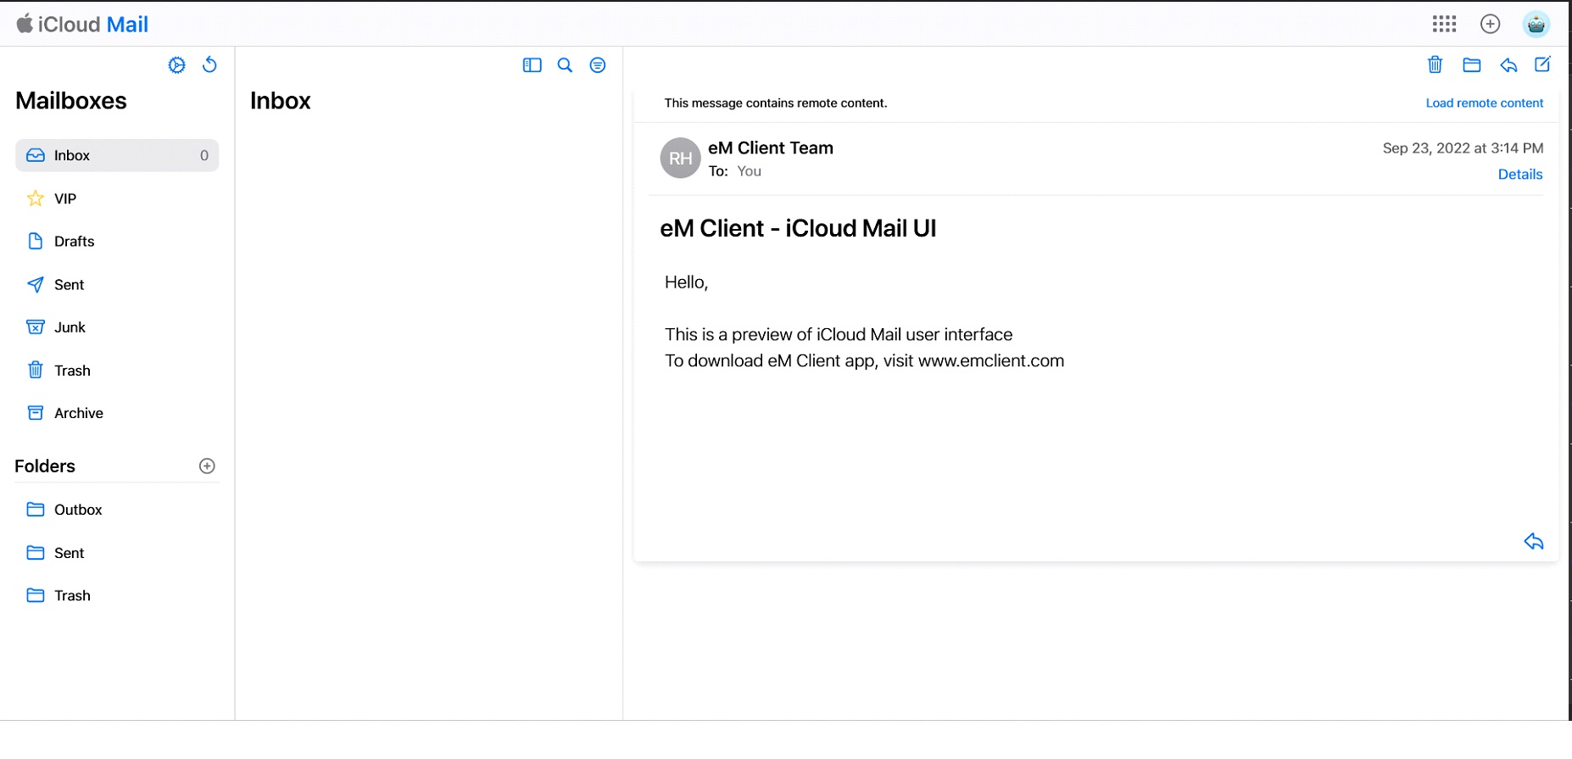Click the Folders section heading
The image size is (1572, 759).
[x=45, y=466]
